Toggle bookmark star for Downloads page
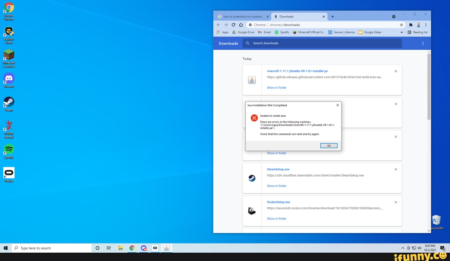The height and width of the screenshot is (261, 450). click(401, 25)
